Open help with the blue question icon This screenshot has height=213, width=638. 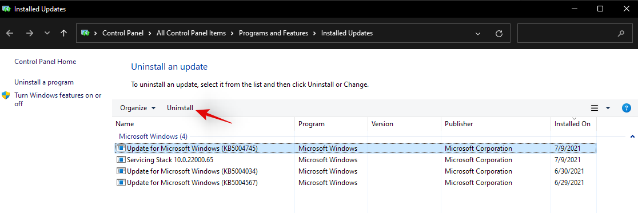(x=626, y=108)
